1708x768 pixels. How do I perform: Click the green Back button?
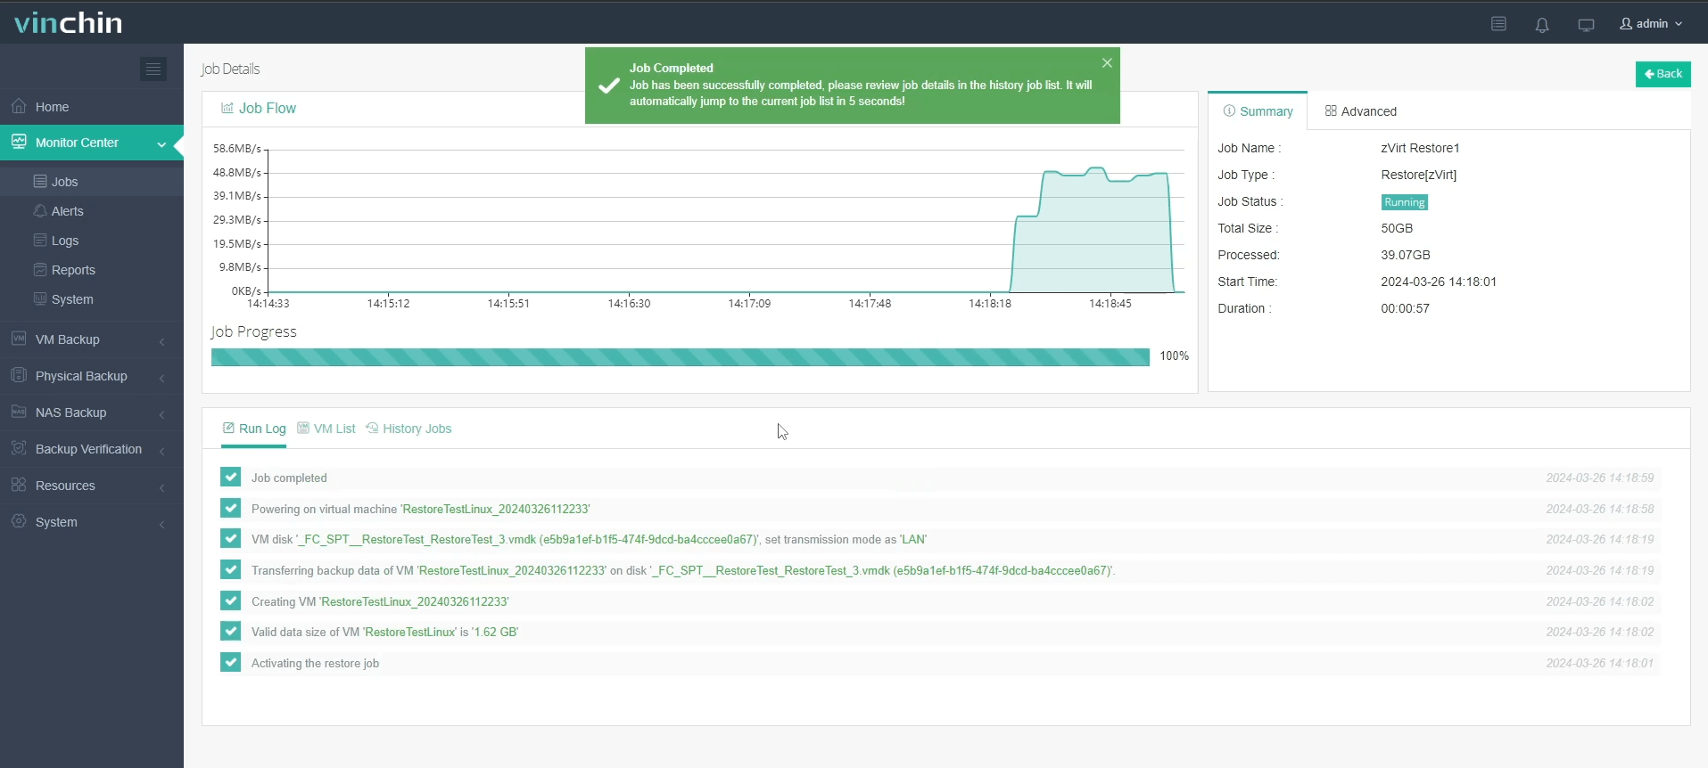tap(1663, 74)
